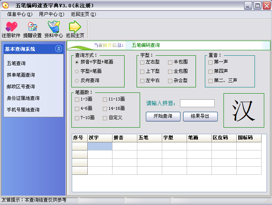Select the 反向查询 radio option
Viewport: 272px width, 205px height.
tap(77, 81)
